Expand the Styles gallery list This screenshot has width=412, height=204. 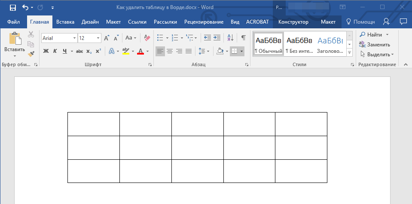pos(349,52)
